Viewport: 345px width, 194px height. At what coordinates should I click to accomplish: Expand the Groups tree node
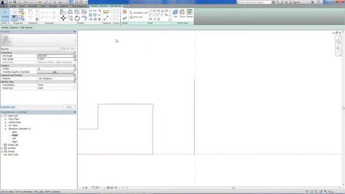(x=2, y=151)
